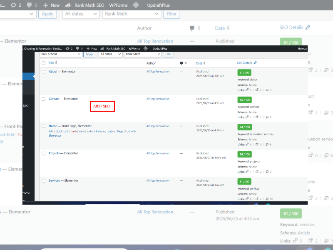Click the pencil icon beside SEO Details in the small foreground table

click(x=255, y=63)
